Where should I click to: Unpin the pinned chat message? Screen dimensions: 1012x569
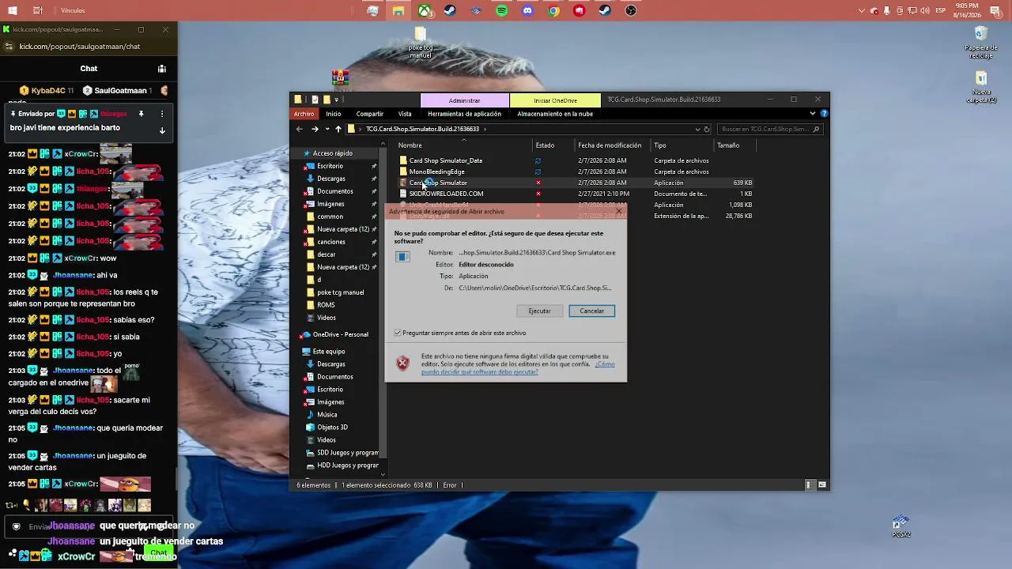tap(141, 114)
